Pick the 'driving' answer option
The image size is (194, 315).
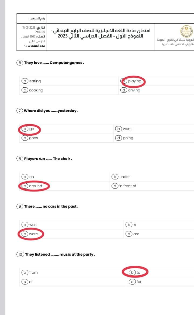(x=134, y=90)
